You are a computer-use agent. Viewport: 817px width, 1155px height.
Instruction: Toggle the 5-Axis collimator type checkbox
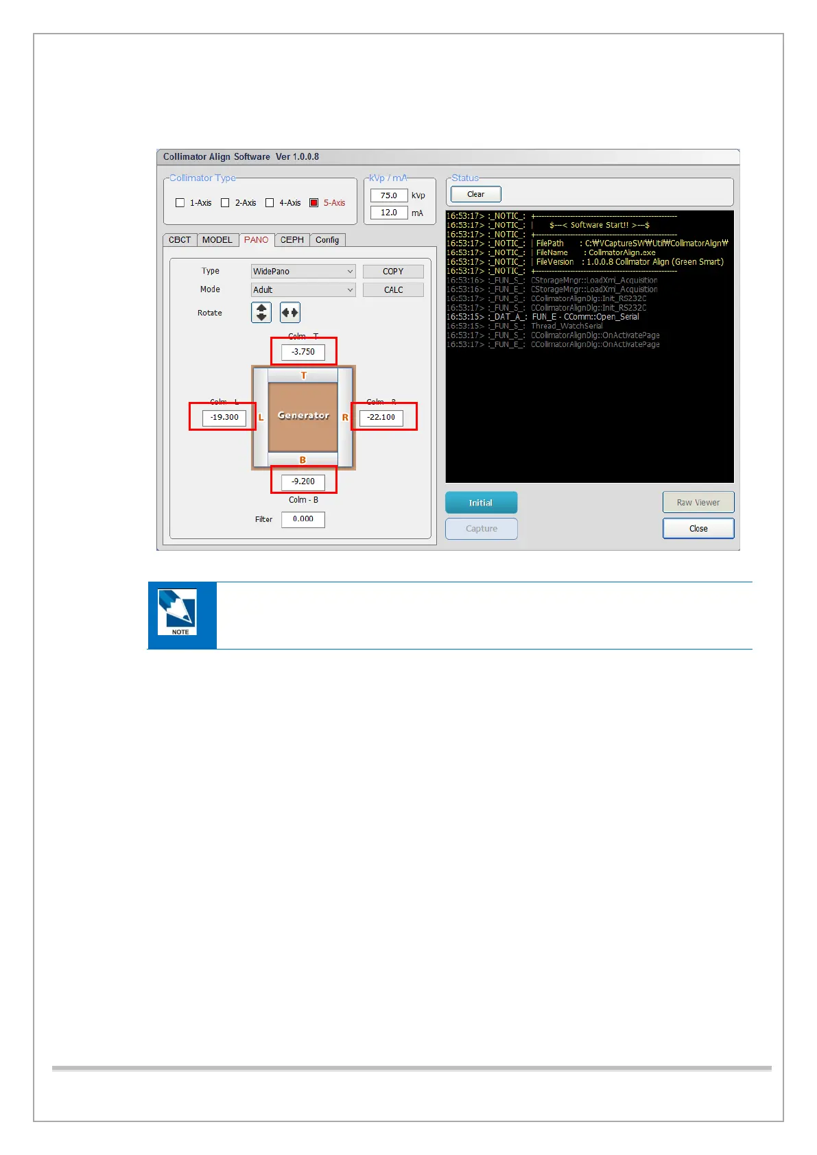click(x=314, y=203)
